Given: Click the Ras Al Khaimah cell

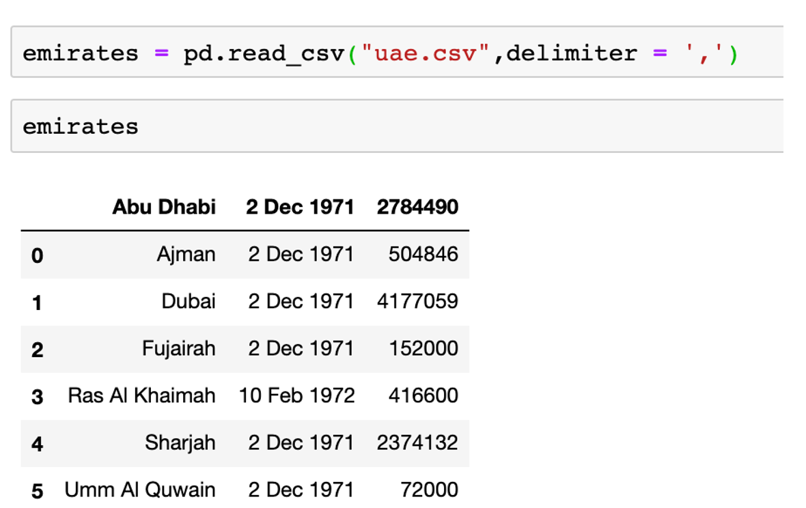Looking at the screenshot, I should 141,395.
